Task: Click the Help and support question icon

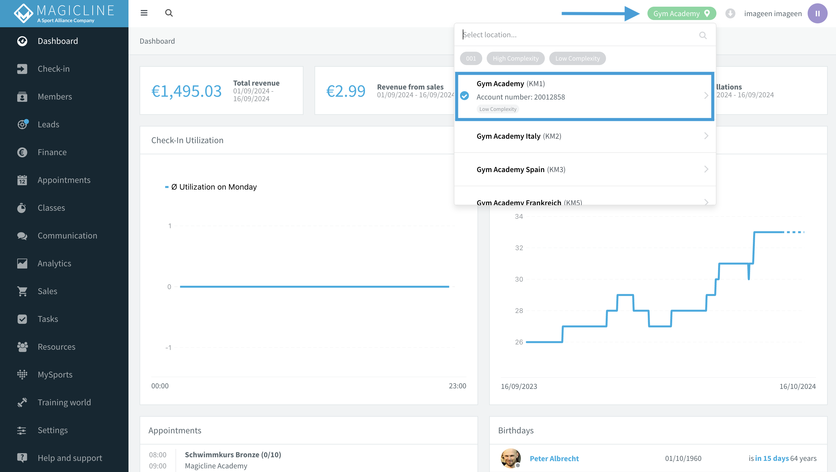Action: pos(22,458)
